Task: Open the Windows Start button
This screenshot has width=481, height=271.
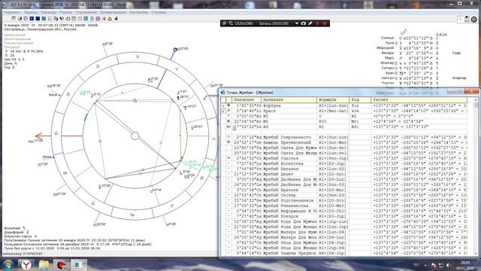Action: pyautogui.click(x=8, y=264)
